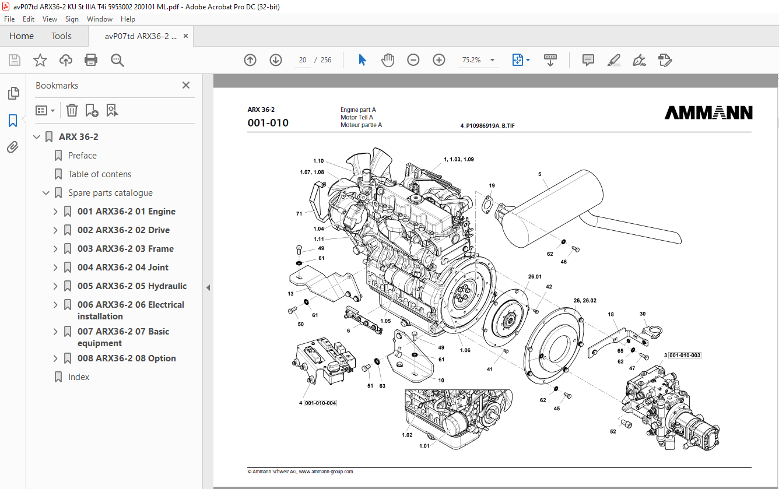Open the View menu
The height and width of the screenshot is (489, 779).
(50, 19)
